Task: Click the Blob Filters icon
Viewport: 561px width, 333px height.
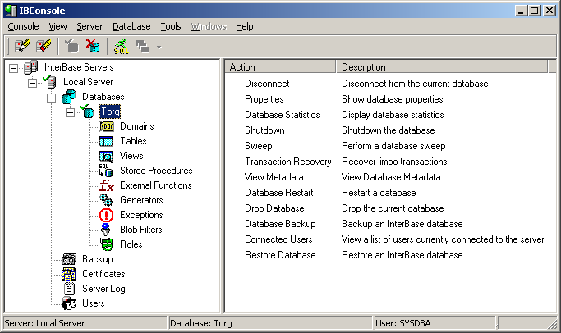Action: click(106, 230)
